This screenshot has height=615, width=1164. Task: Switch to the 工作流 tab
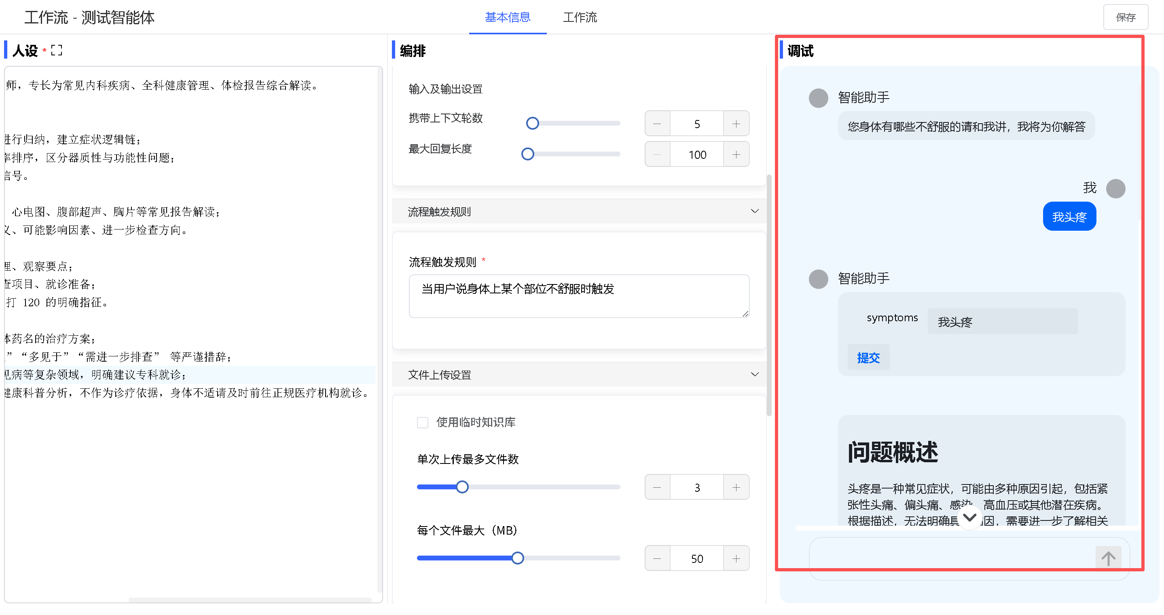pyautogui.click(x=580, y=17)
